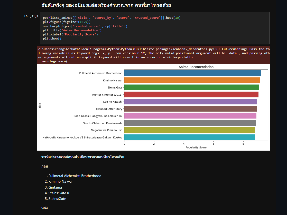Click chart axis label Code Geass: Hangyaku no Lelouch R2
287x215 pixels.
[x=98, y=116]
